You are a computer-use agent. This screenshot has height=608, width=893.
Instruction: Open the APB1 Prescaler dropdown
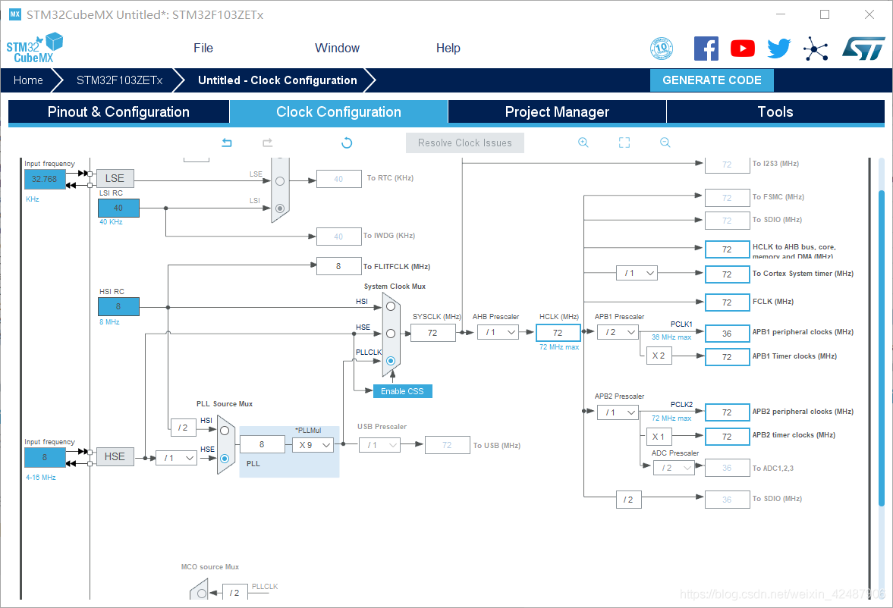pos(618,332)
